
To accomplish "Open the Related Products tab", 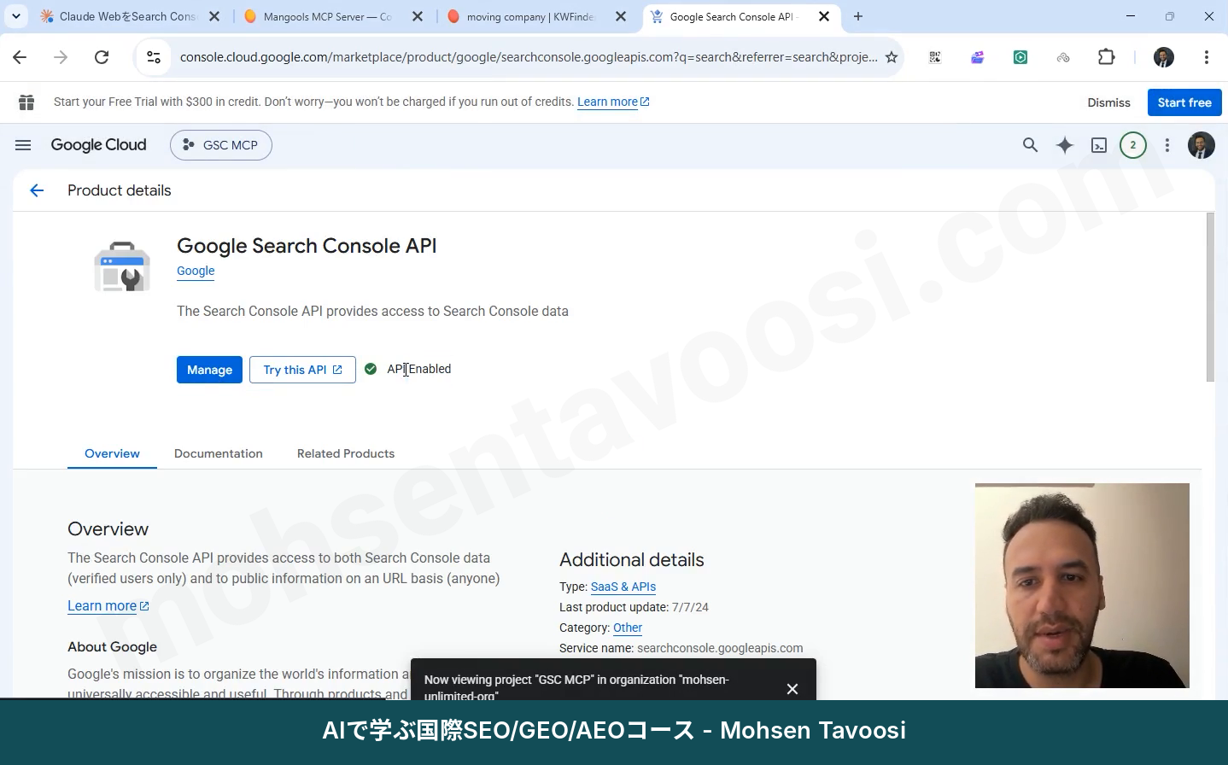I will 346,453.
